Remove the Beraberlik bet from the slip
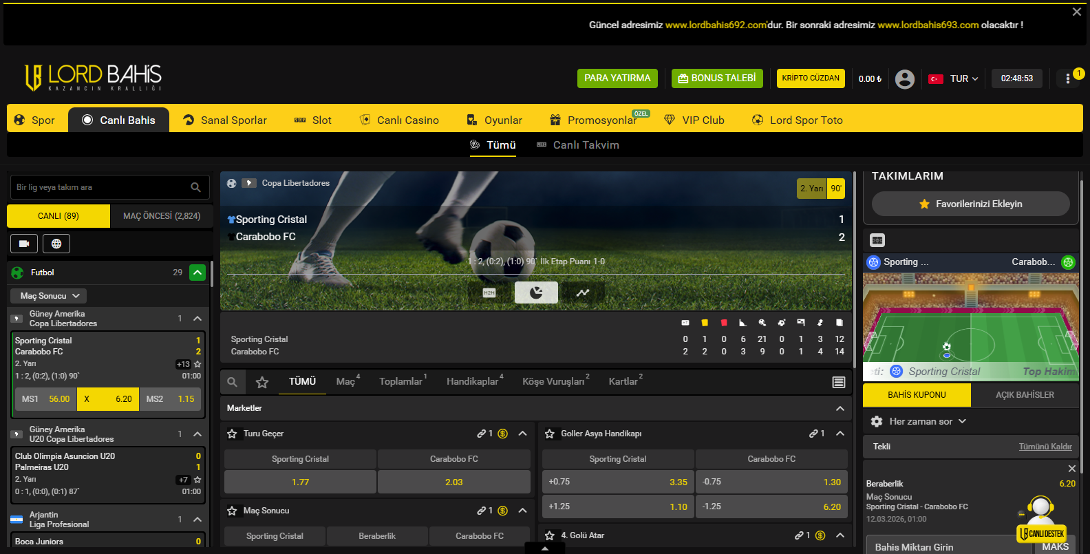The image size is (1090, 554). tap(1071, 469)
